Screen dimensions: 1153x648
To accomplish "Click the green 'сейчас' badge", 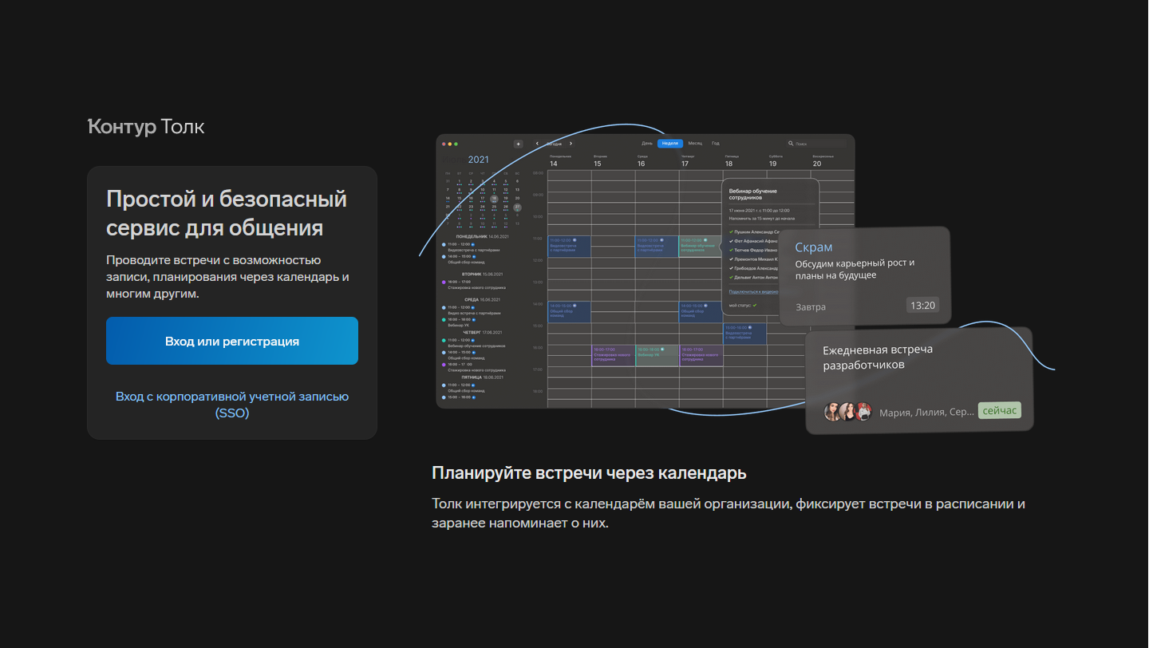I will pyautogui.click(x=999, y=410).
